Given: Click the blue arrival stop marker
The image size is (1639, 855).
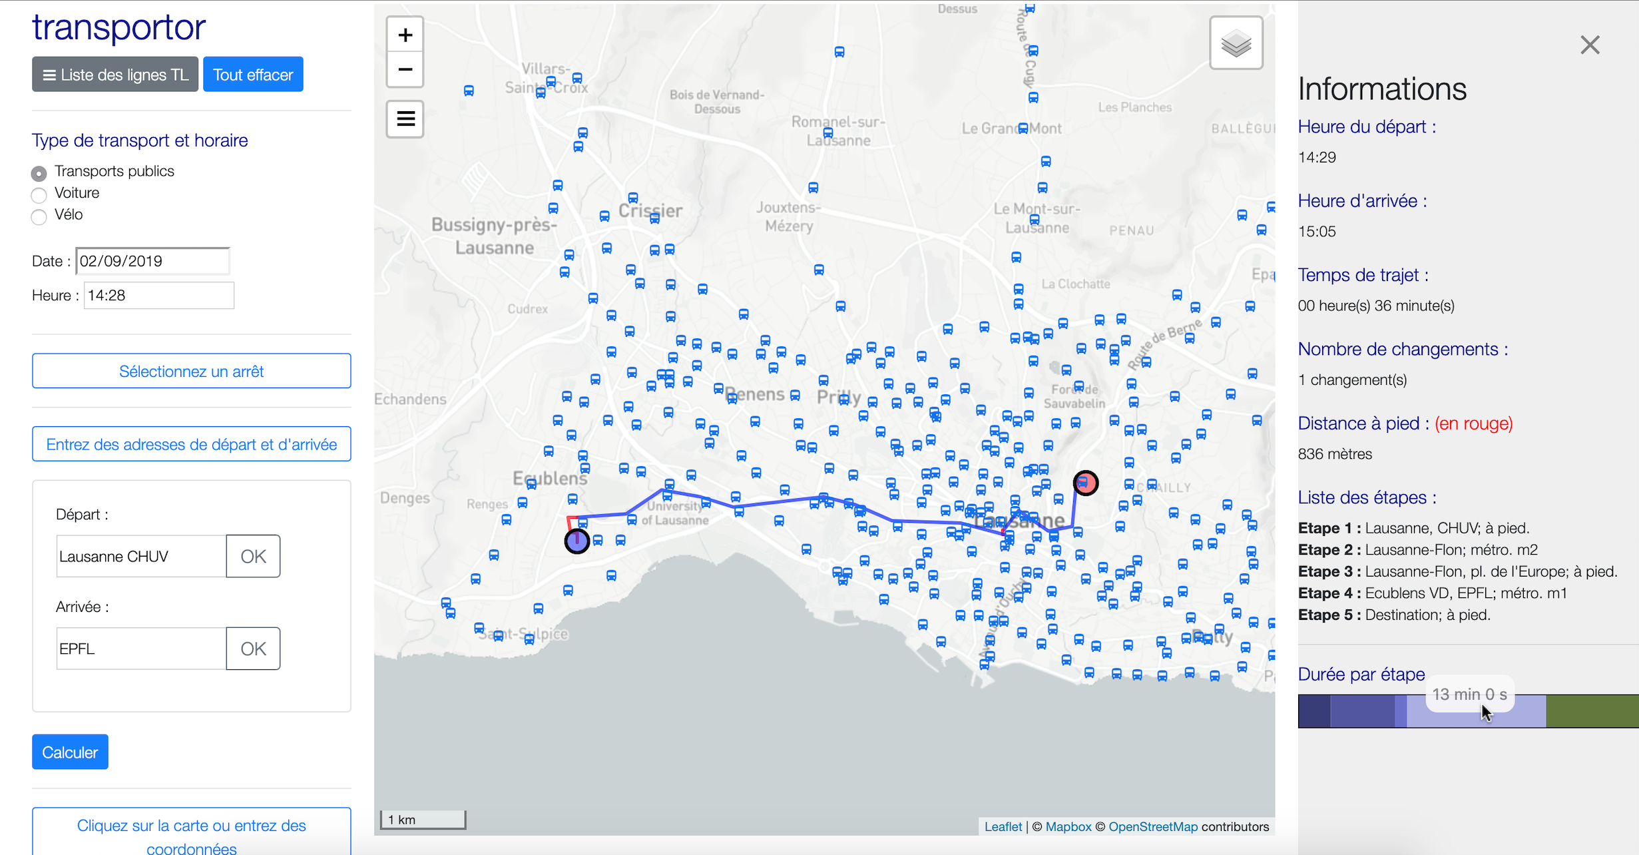Looking at the screenshot, I should coord(577,541).
